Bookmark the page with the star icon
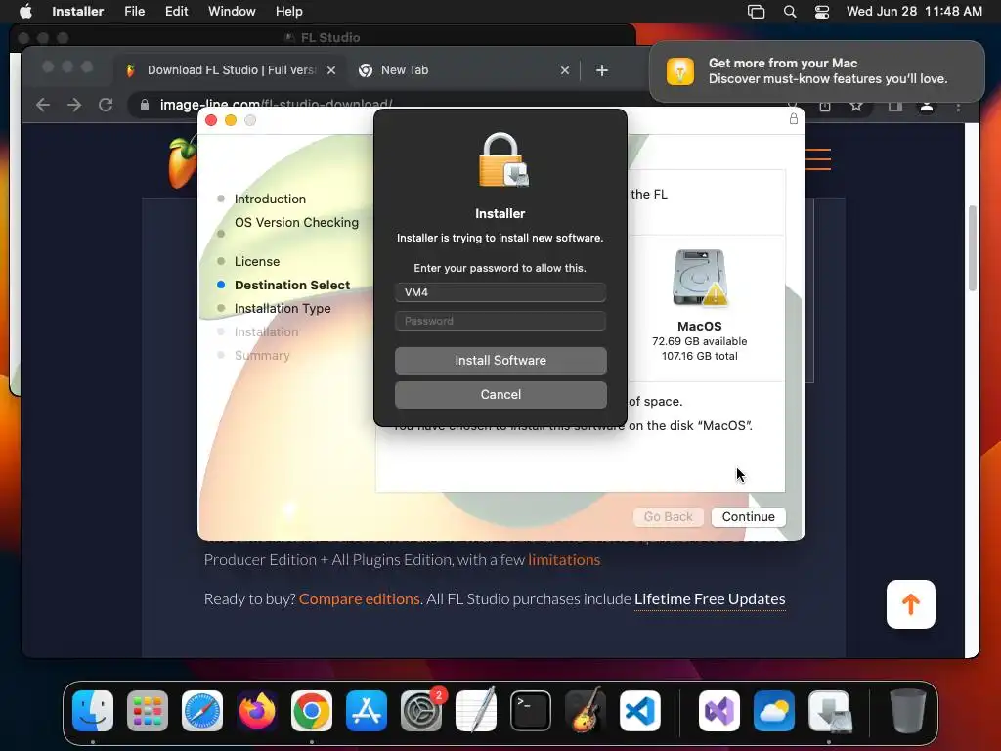Viewport: 1001px width, 751px height. coord(856,106)
